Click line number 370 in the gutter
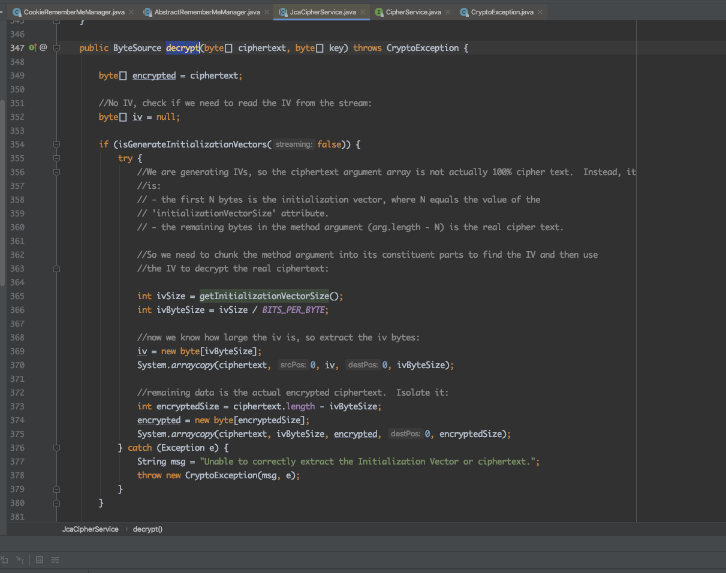 [17, 365]
